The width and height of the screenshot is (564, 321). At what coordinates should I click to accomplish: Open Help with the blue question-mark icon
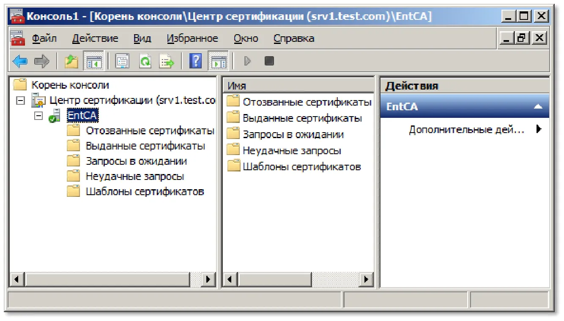tap(196, 62)
